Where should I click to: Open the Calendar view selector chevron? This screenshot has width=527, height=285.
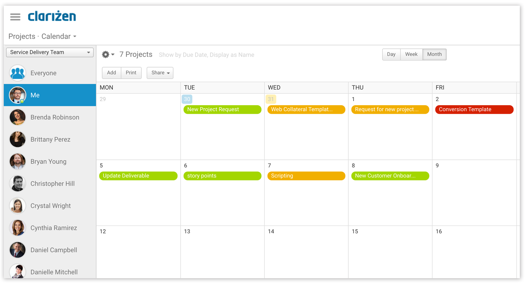click(x=75, y=36)
